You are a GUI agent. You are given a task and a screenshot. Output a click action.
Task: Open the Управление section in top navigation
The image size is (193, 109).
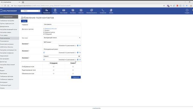pos(46,11)
